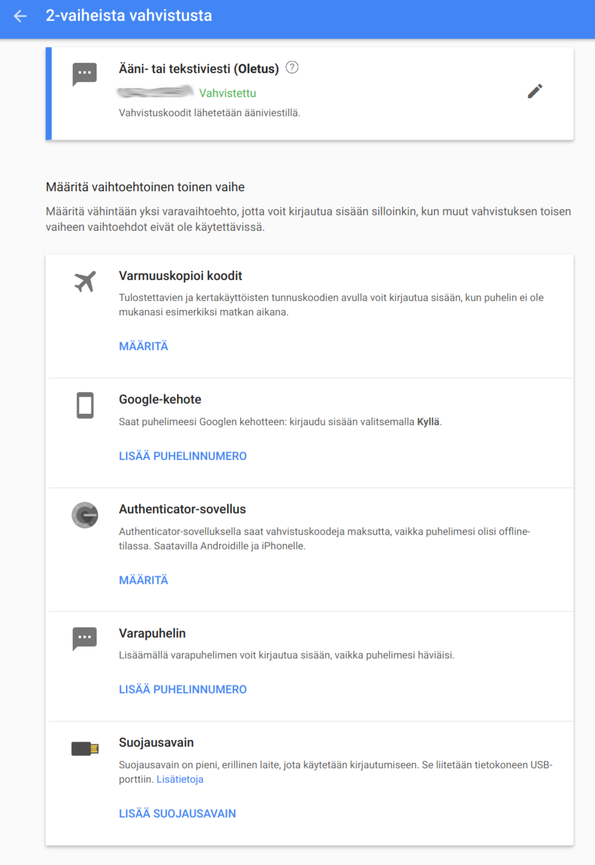Click the phone icon for Google-kehote
The image size is (595, 865).
point(85,406)
